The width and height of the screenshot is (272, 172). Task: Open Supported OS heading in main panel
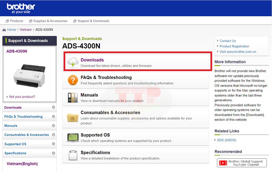95,135
